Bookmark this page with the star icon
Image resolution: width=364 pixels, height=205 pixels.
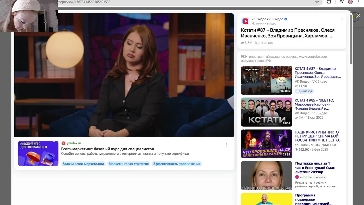point(317,2)
